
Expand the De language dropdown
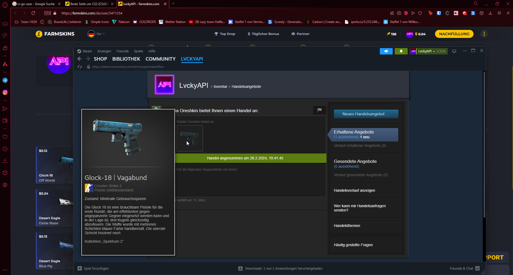(x=100, y=34)
